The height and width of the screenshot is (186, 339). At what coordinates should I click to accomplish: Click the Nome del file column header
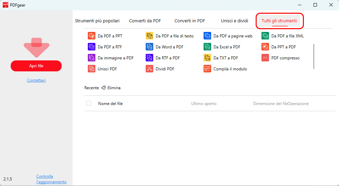[111, 104]
